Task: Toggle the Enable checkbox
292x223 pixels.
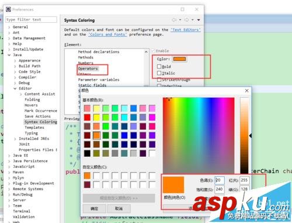Action: point(154,51)
